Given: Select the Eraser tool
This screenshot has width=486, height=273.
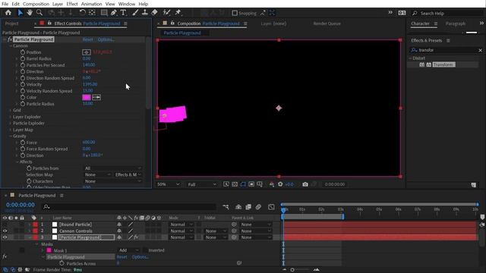Looking at the screenshot, I should tap(154, 13).
